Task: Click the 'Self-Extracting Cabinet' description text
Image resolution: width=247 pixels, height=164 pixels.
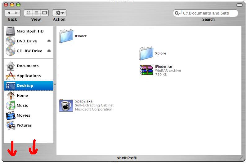Action: point(94,105)
